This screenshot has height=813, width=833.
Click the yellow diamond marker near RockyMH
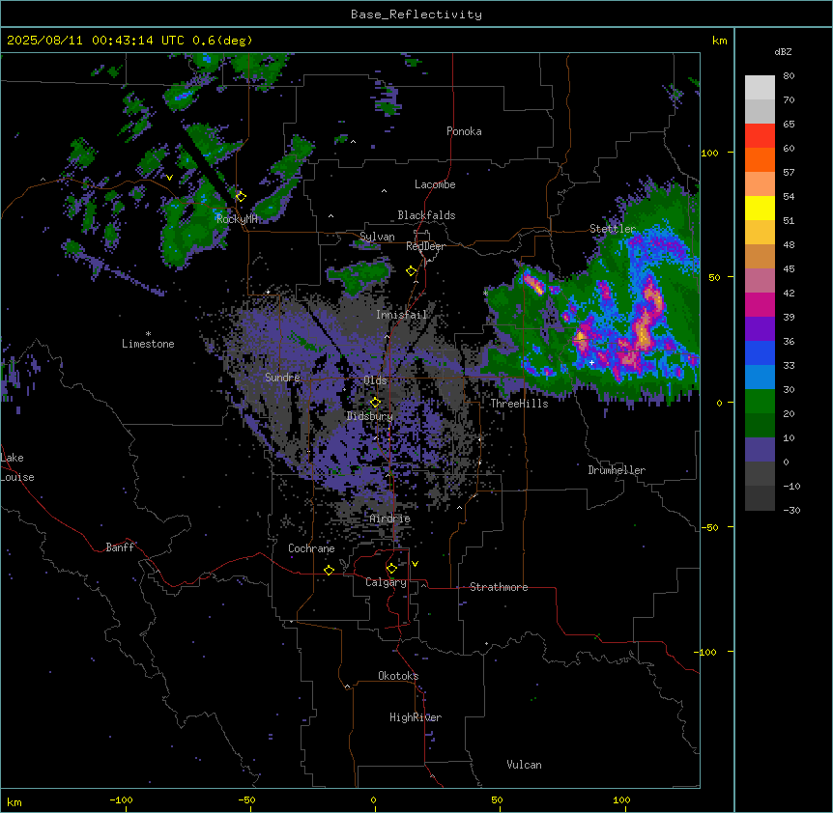(241, 196)
